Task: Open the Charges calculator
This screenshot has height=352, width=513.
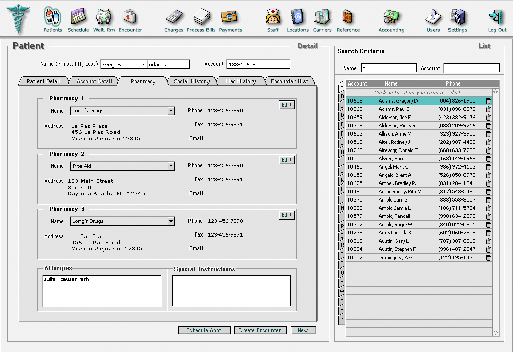Action: (x=174, y=21)
